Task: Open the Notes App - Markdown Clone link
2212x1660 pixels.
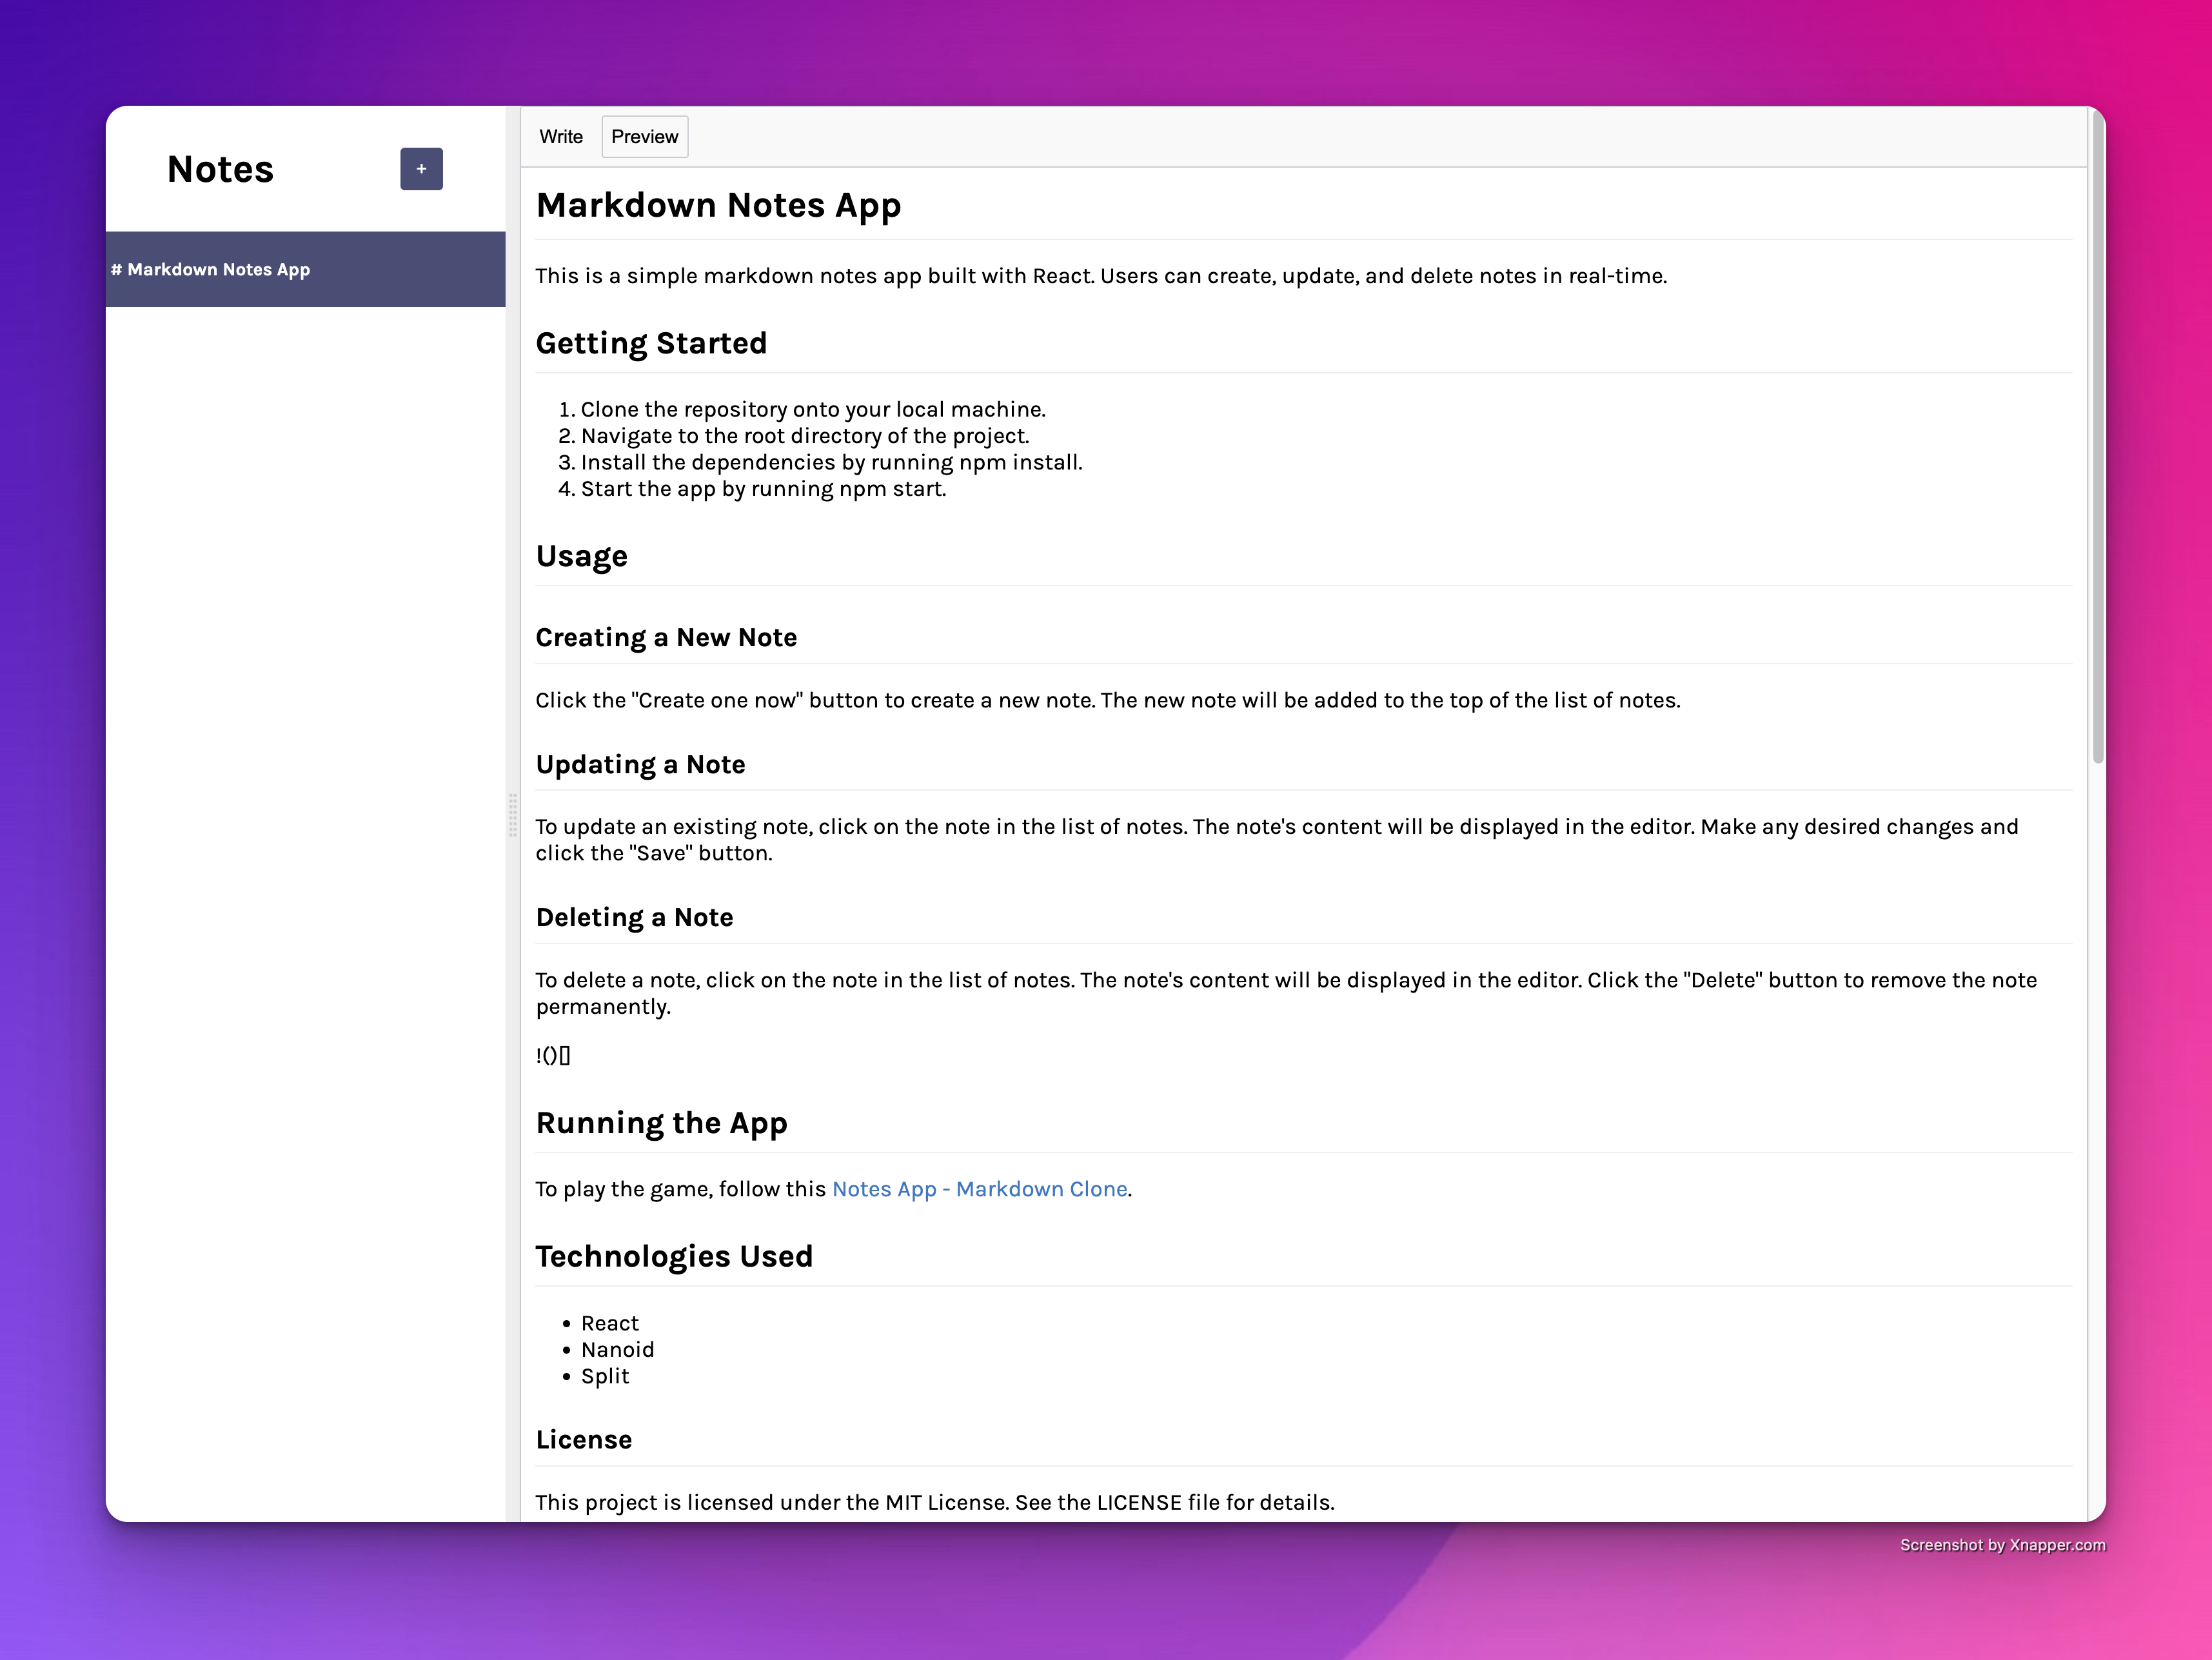Action: pos(979,1189)
